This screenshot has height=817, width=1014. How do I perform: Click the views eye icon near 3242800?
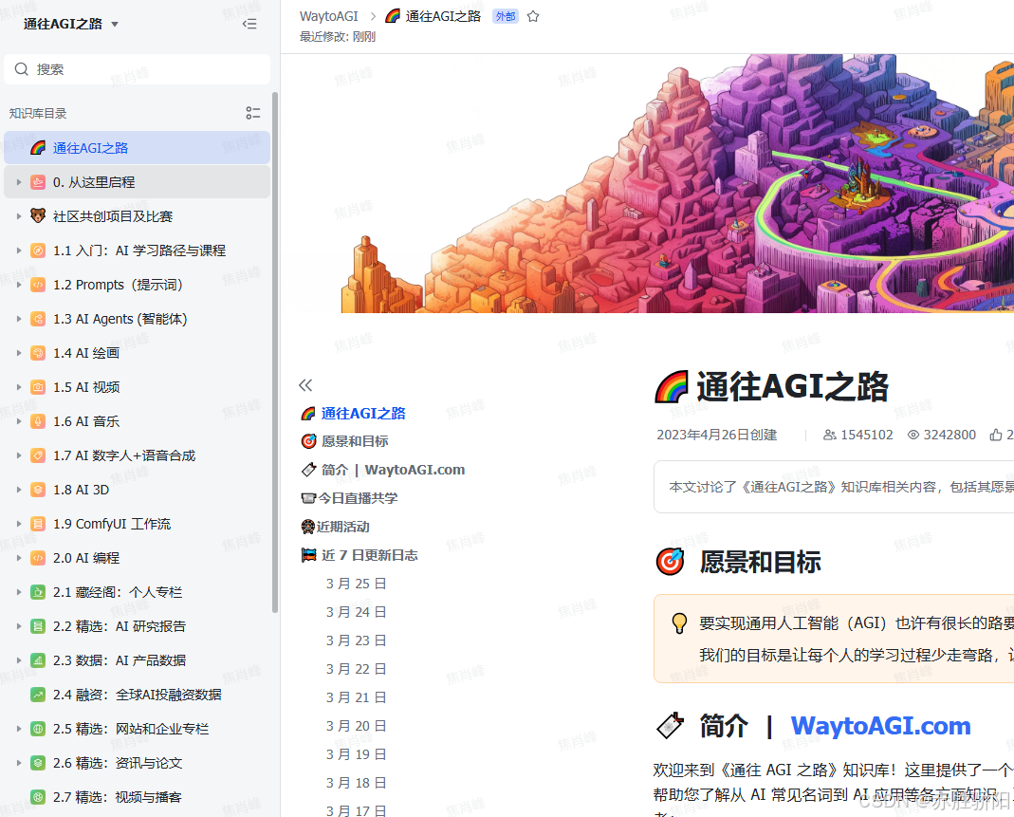click(913, 435)
